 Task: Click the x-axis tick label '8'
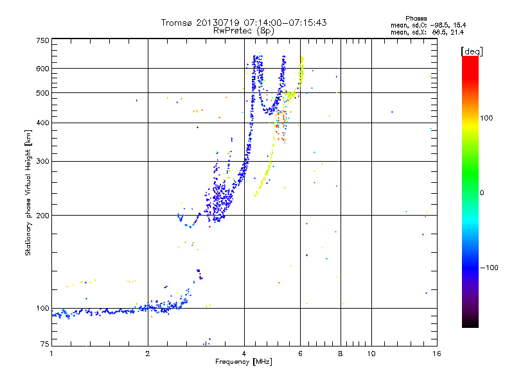pos(341,354)
